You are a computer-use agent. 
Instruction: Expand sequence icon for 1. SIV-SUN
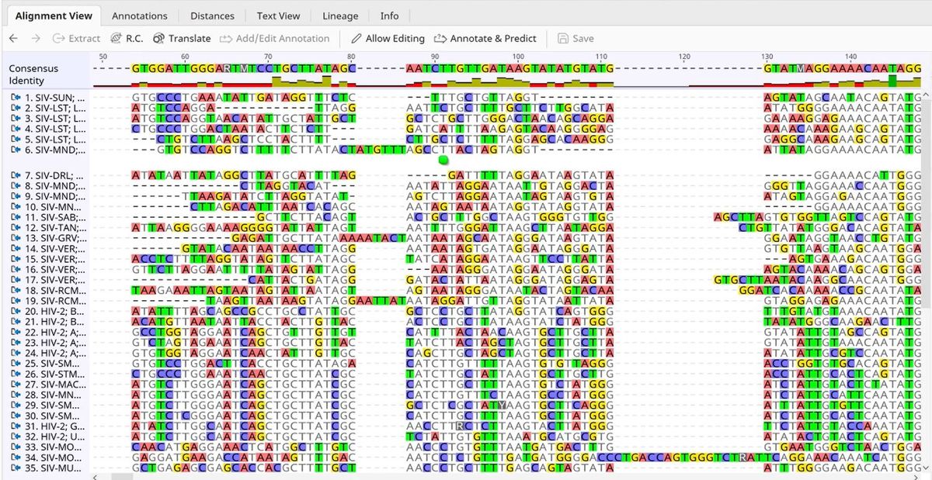16,98
